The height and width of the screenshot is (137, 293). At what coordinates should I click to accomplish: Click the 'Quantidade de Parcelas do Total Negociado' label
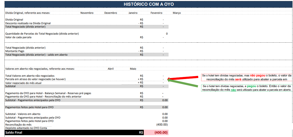(42, 34)
